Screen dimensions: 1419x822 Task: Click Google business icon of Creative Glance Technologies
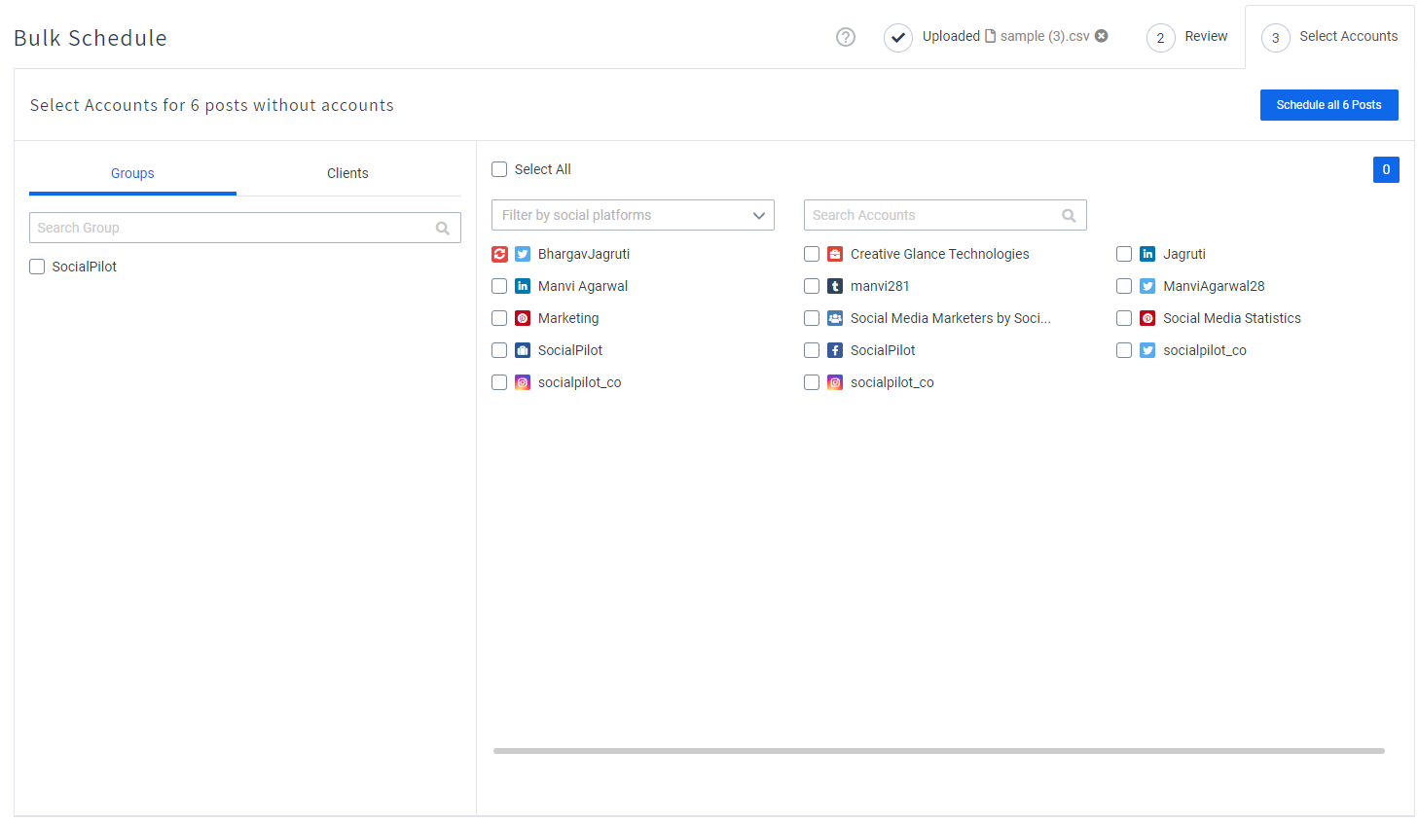point(835,254)
